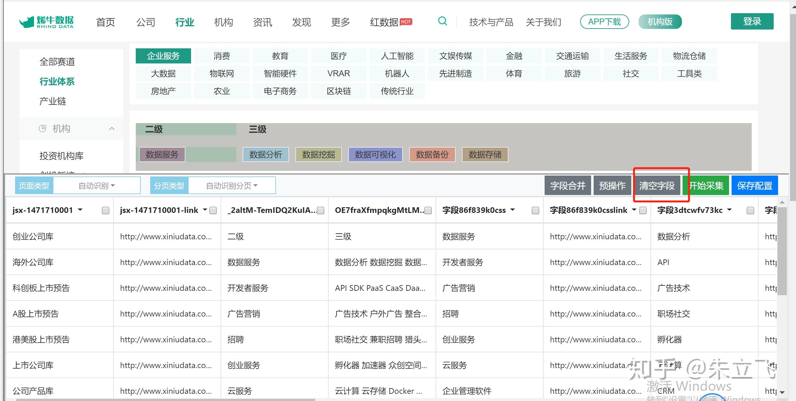Open 投资机构库 in the sidebar
This screenshot has width=796, height=401.
pyautogui.click(x=62, y=156)
